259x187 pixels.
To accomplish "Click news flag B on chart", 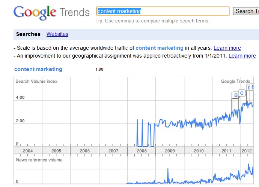I will 236,95.
